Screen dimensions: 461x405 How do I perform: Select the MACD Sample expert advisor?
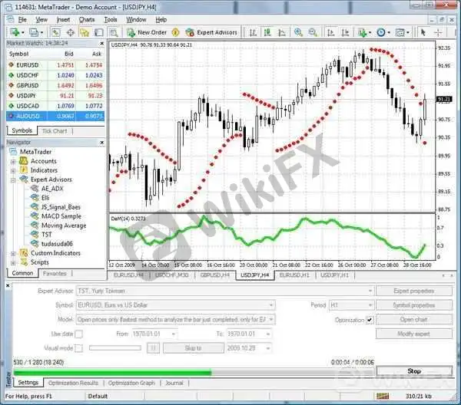coord(61,216)
